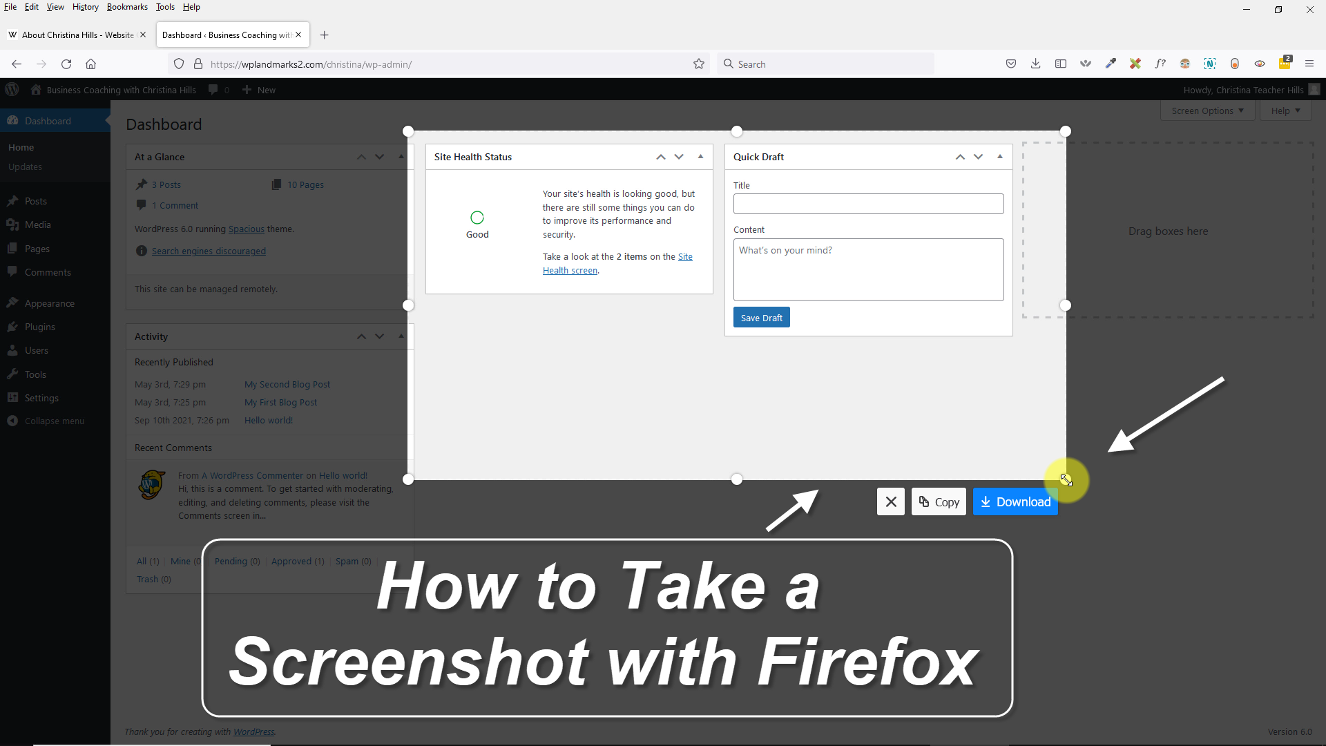The width and height of the screenshot is (1326, 746).
Task: Move Site Health Status box up
Action: [x=661, y=157]
